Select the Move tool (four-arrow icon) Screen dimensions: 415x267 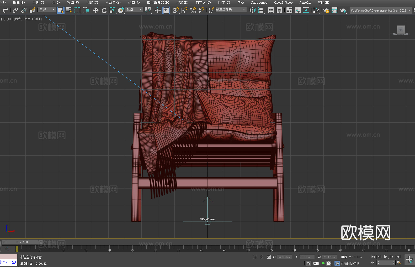pyautogui.click(x=96, y=10)
